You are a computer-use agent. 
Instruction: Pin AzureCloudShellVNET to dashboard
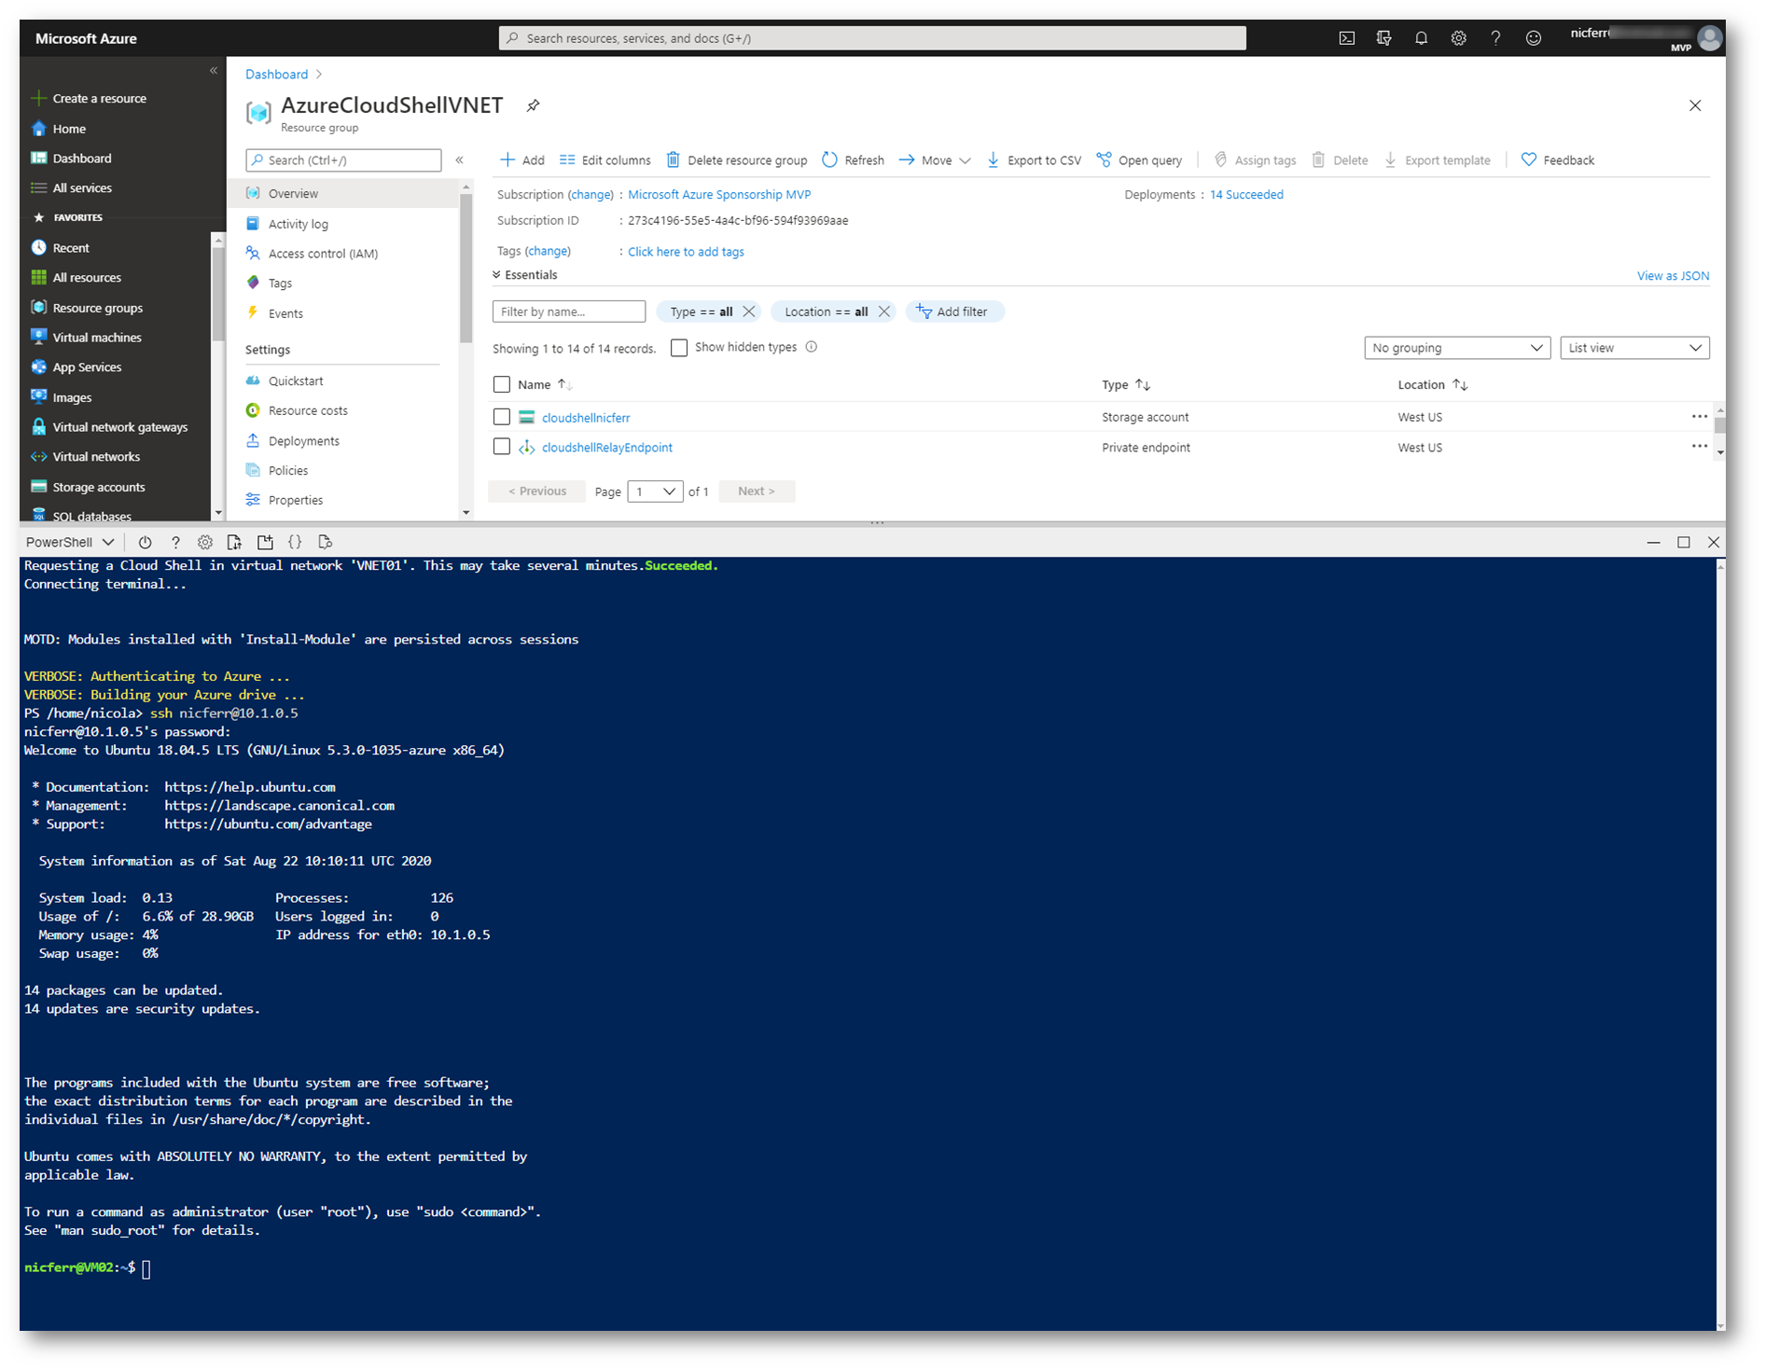(533, 105)
